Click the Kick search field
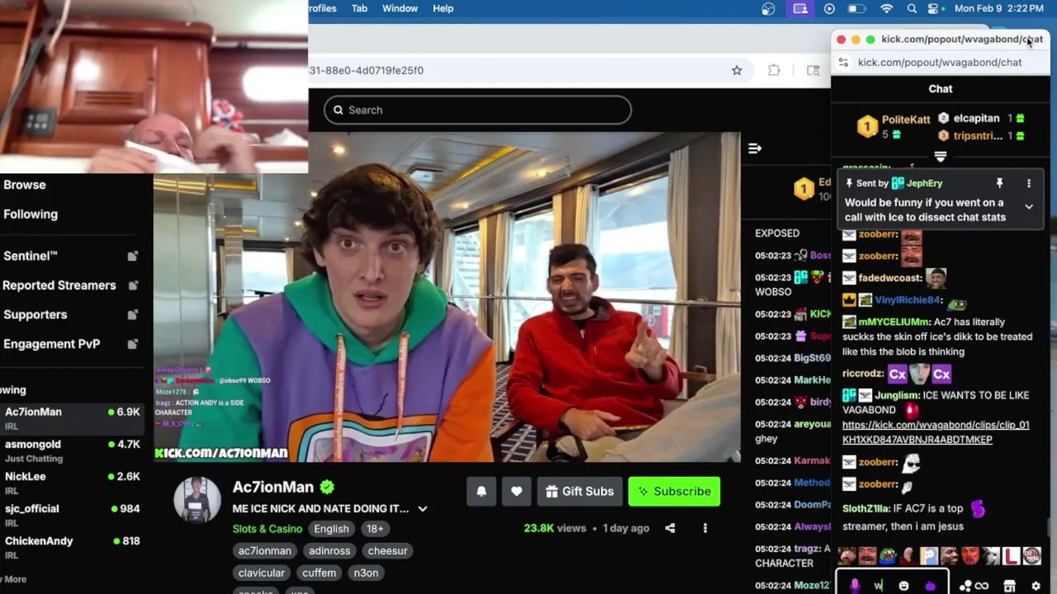This screenshot has width=1057, height=594. pos(477,110)
